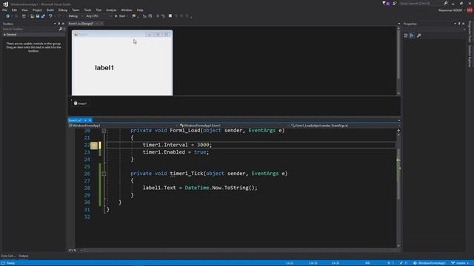Open the Output panel tab
The height and width of the screenshot is (266, 474).
point(23,256)
